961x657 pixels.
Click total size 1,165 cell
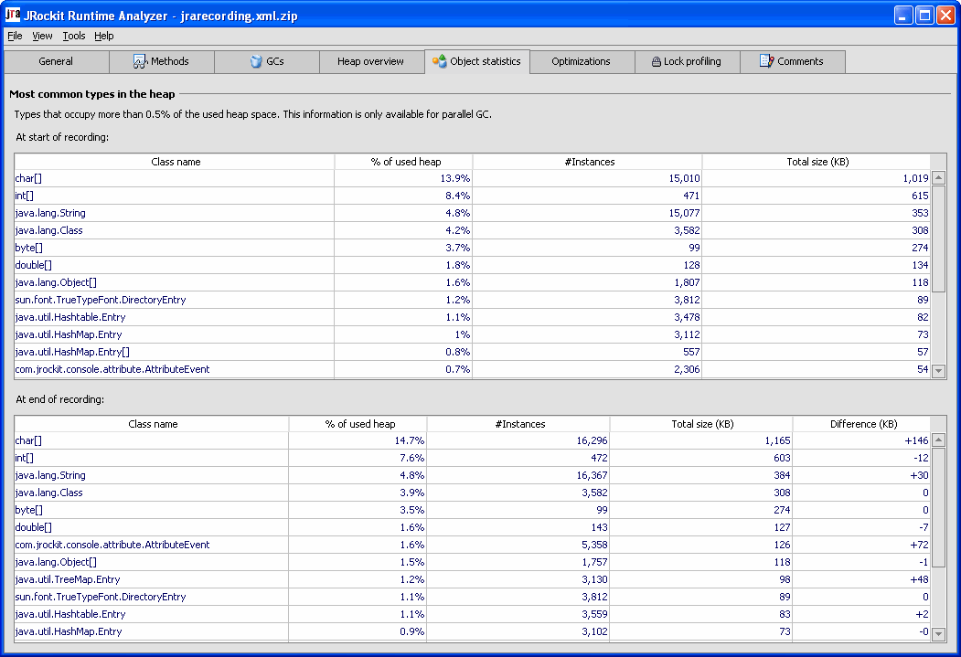(x=777, y=440)
